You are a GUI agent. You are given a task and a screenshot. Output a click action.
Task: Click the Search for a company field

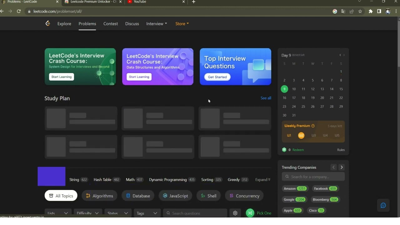313,177
